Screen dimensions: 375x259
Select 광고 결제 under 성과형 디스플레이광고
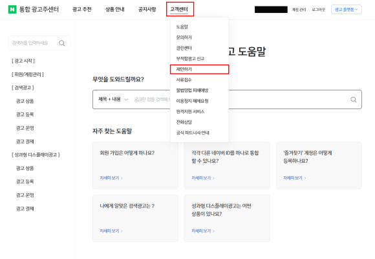pyautogui.click(x=25, y=209)
